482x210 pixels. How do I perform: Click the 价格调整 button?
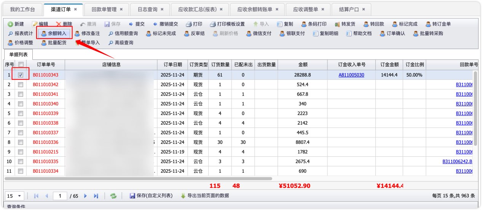tap(21, 43)
